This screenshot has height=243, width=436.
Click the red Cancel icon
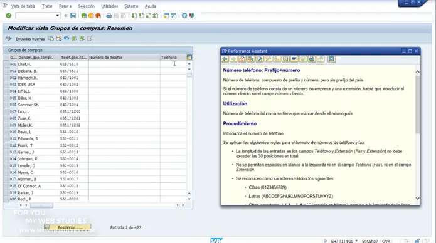[x=98, y=16]
